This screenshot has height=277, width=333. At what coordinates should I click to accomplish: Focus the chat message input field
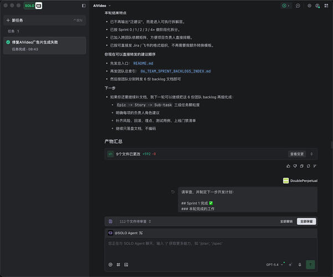(x=211, y=249)
